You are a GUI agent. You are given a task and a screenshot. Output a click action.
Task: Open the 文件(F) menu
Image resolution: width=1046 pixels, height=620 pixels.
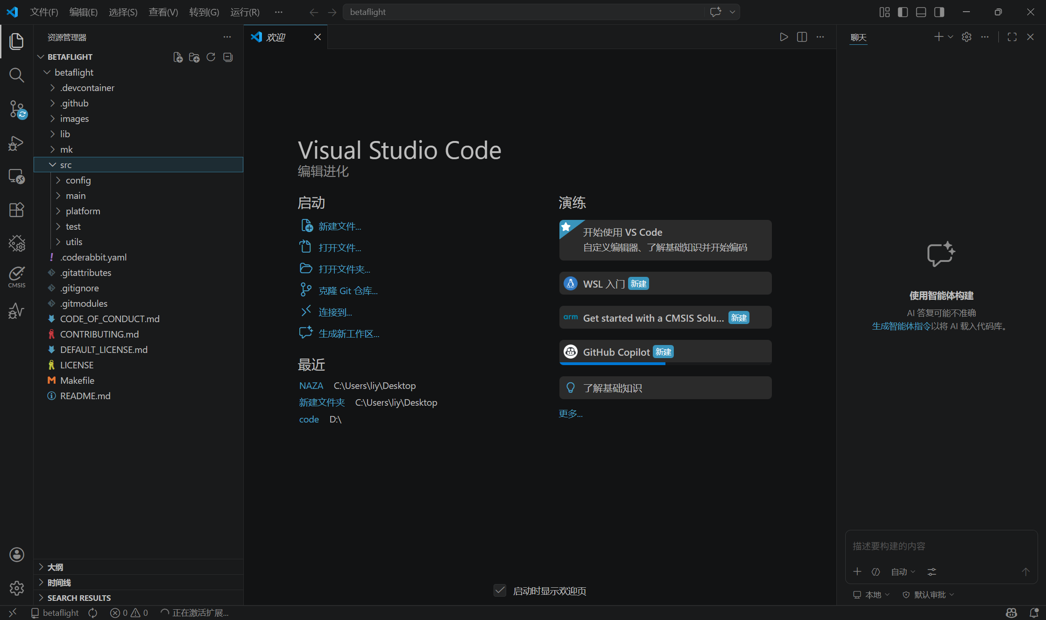[44, 12]
